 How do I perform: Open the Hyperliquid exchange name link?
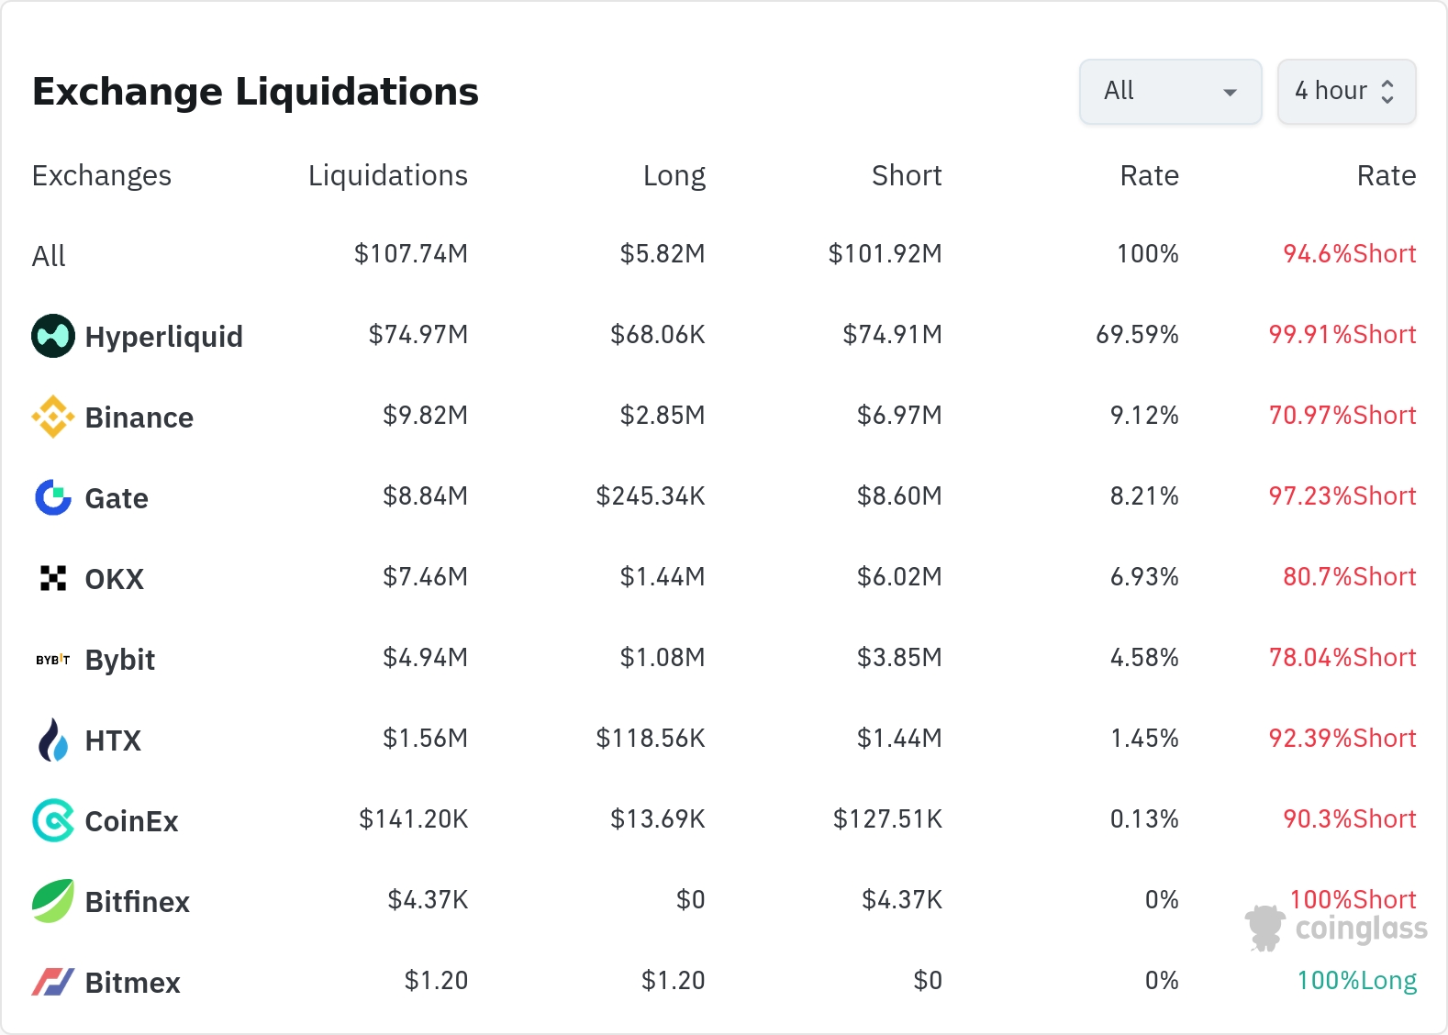tap(163, 337)
